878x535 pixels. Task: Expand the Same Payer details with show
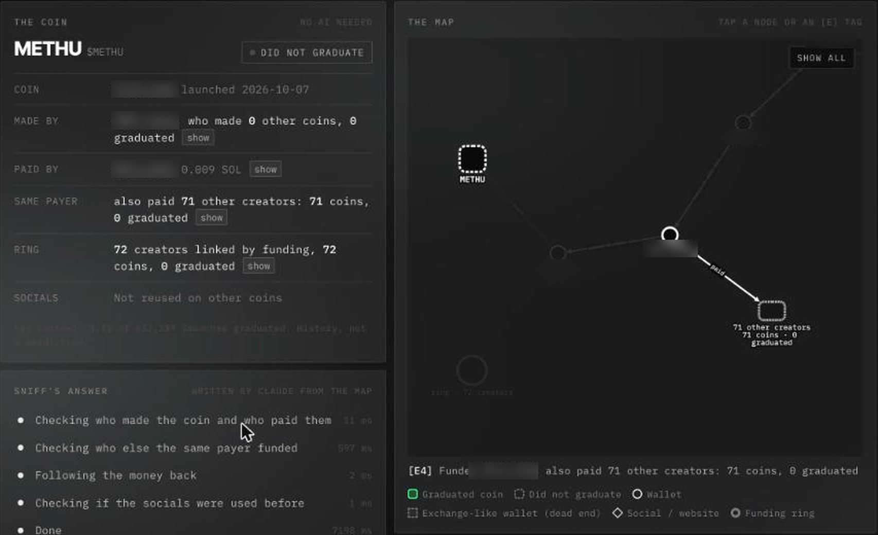(212, 218)
